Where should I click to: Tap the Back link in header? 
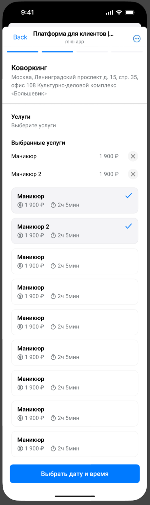(x=20, y=37)
